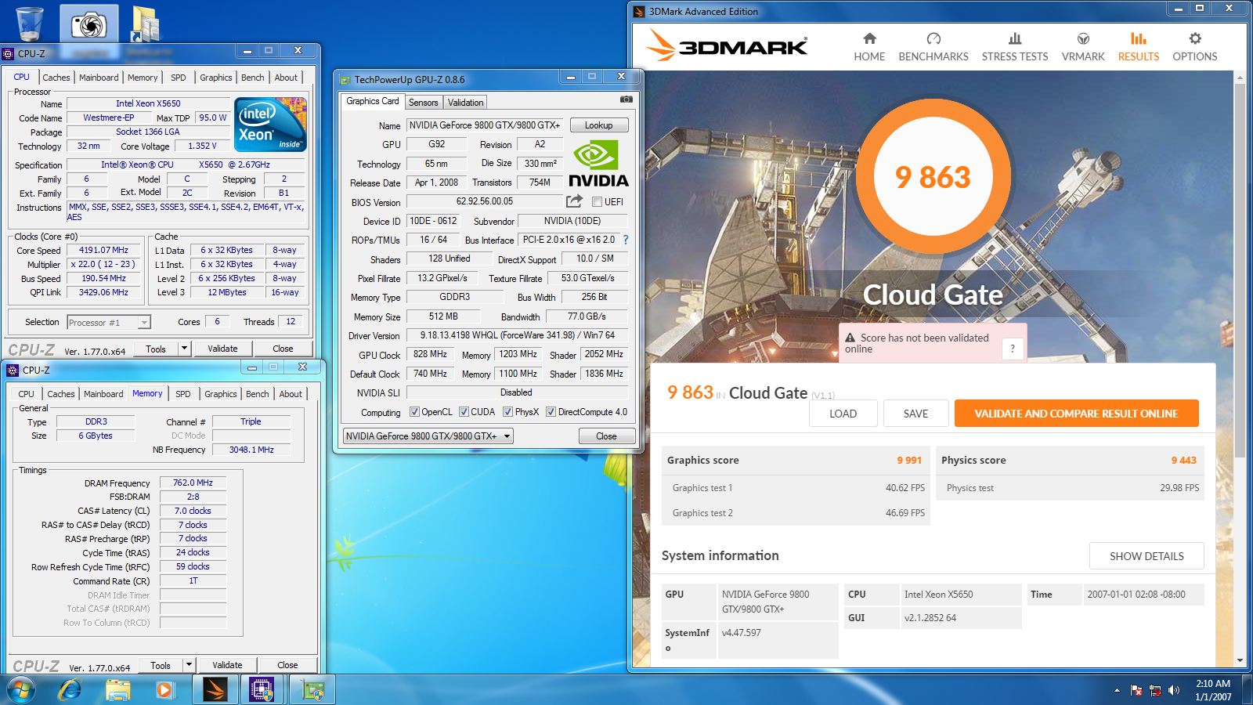Image resolution: width=1253 pixels, height=705 pixels.
Task: Click the SAVE button in 3DMark
Action: click(916, 414)
